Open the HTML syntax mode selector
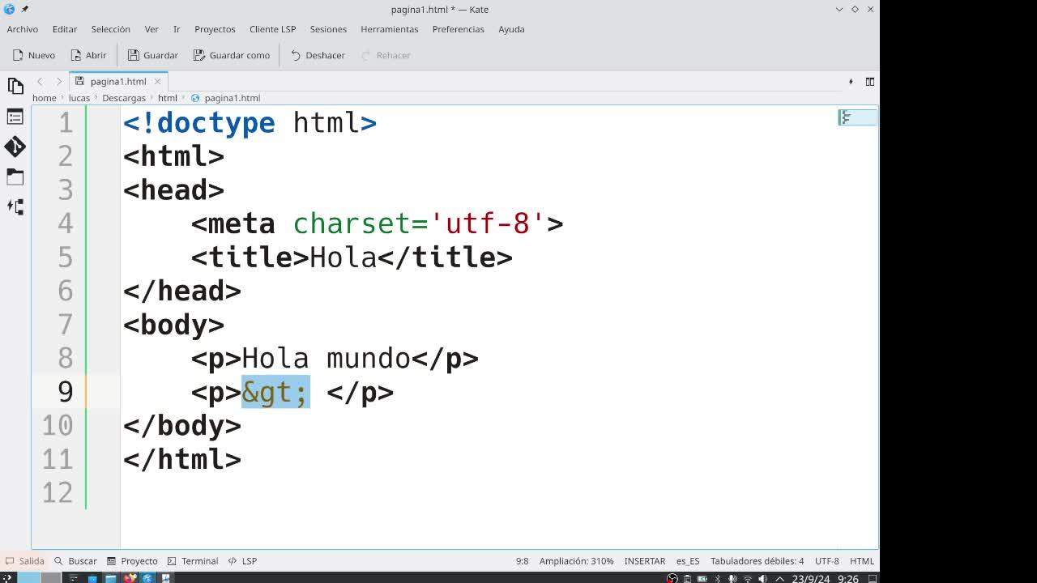Image resolution: width=1037 pixels, height=583 pixels. 861,561
